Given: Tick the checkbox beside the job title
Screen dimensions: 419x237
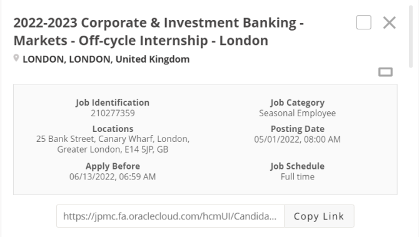Looking at the screenshot, I should pyautogui.click(x=364, y=22).
